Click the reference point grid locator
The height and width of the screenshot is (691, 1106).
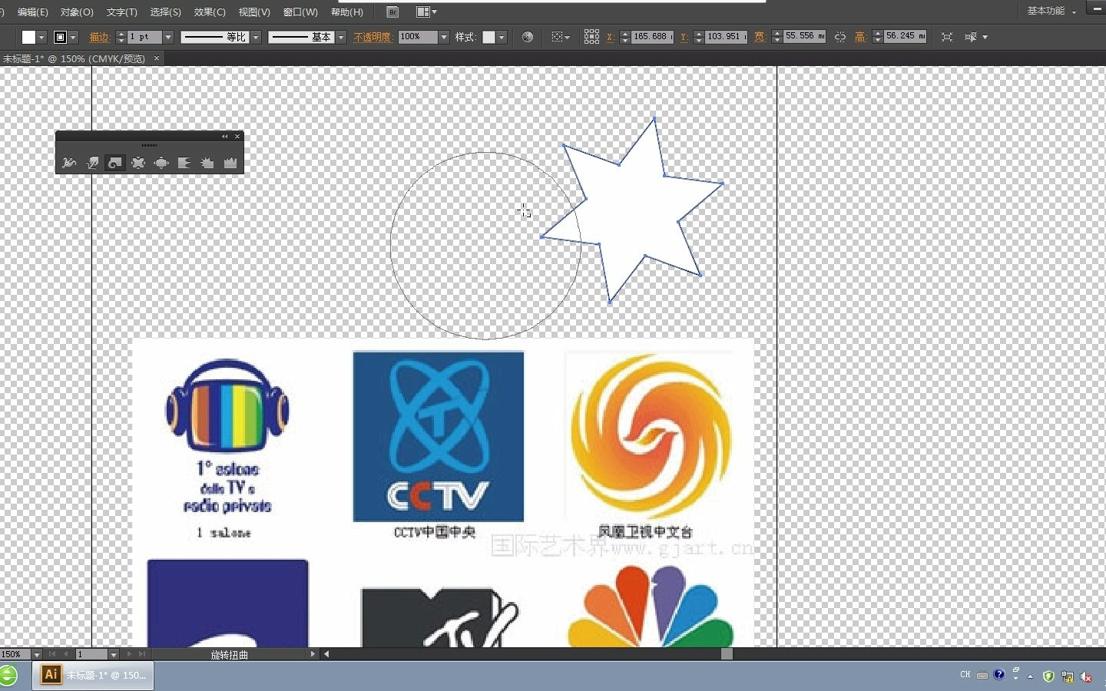[x=591, y=37]
